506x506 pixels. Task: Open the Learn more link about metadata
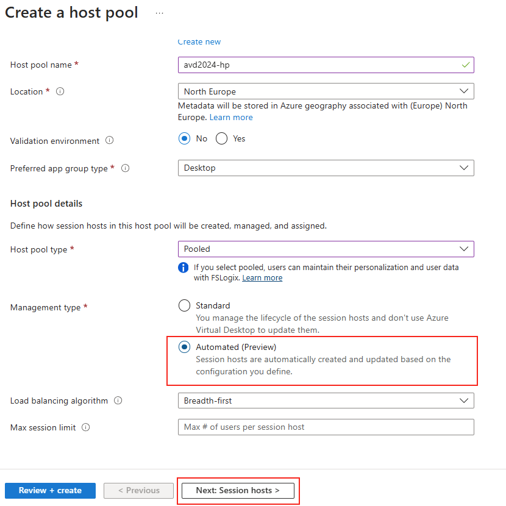pyautogui.click(x=231, y=118)
